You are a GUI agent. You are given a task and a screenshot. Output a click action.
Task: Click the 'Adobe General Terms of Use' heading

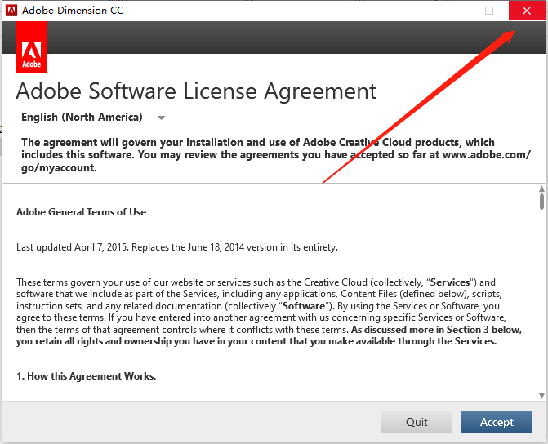(81, 212)
